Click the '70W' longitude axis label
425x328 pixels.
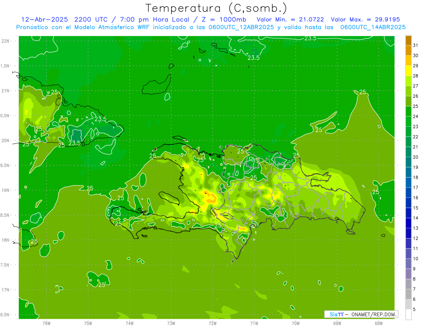coord(296,323)
